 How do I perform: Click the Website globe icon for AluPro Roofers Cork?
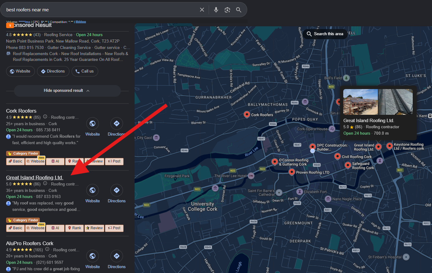click(92, 256)
